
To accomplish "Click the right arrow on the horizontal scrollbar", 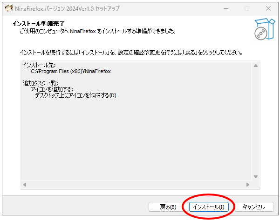I will 248,185.
